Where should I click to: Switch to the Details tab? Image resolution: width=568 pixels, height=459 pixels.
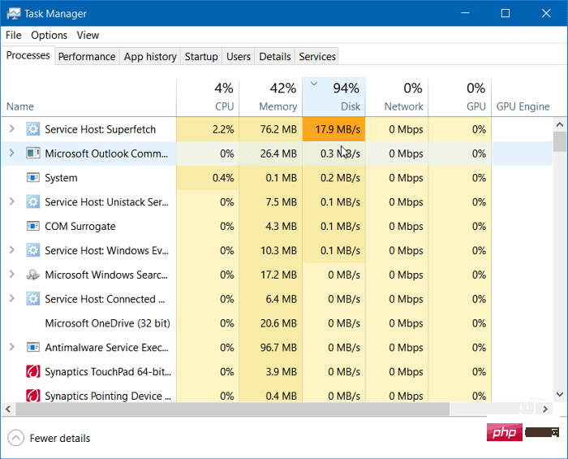[275, 57]
